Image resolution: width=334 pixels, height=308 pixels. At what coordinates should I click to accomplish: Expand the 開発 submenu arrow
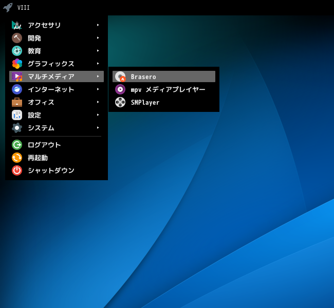pos(98,38)
